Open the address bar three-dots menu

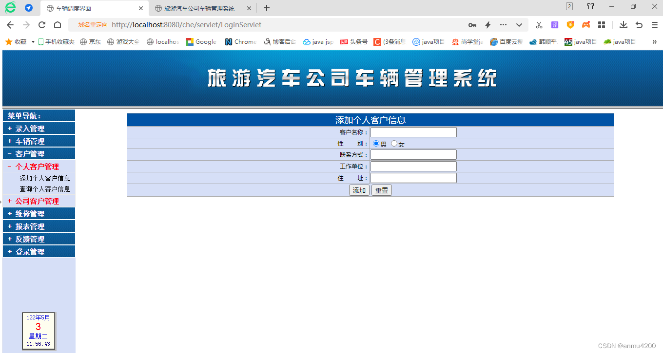pos(503,25)
